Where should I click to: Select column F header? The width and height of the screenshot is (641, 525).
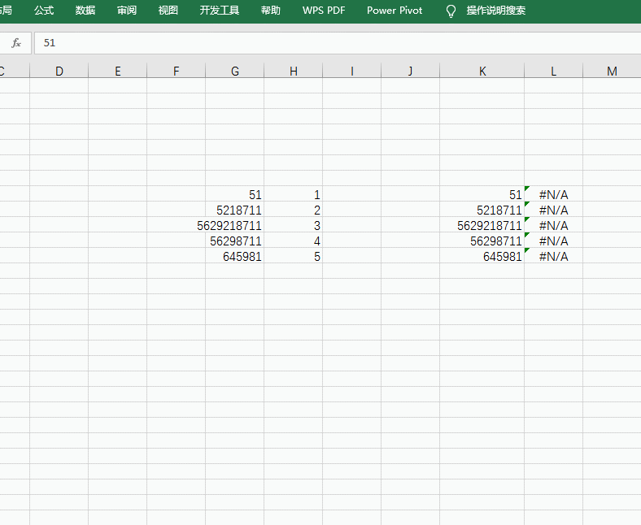pos(177,71)
